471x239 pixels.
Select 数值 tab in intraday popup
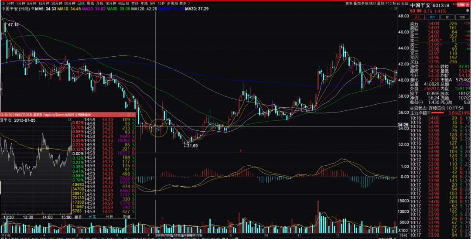click(127, 216)
